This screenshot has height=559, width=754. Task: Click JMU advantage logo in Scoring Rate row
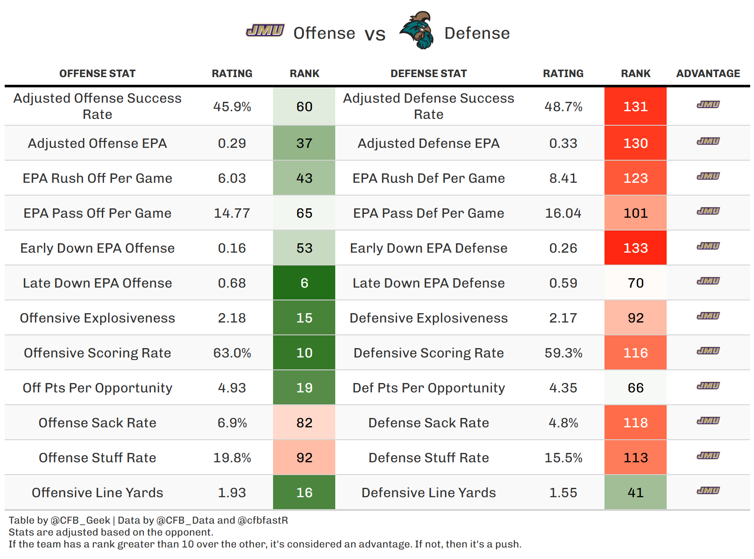(708, 351)
